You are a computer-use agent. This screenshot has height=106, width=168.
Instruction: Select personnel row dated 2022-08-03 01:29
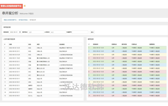click(43, 55)
